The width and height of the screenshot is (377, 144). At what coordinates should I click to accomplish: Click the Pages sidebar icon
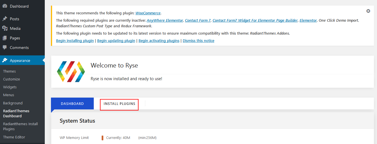[5, 38]
